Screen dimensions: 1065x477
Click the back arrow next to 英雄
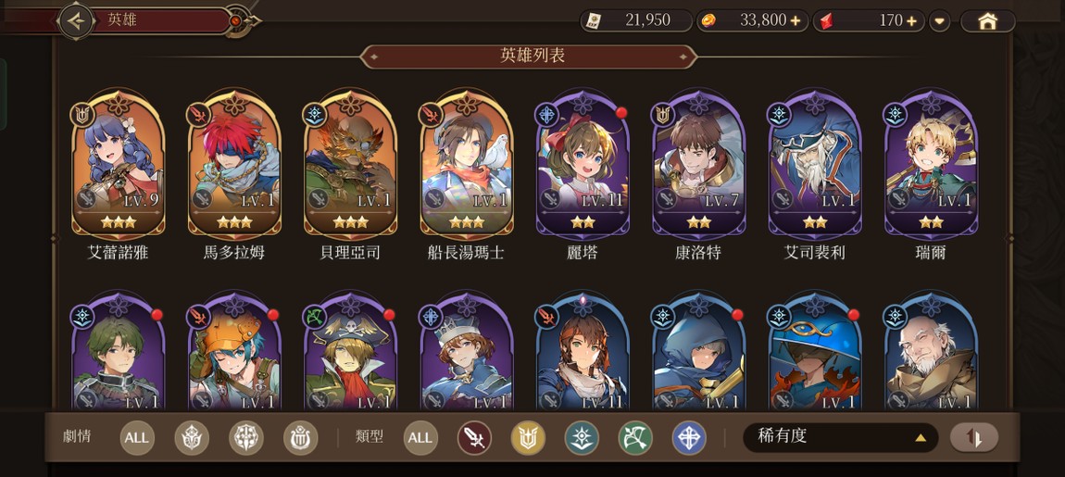[x=76, y=21]
